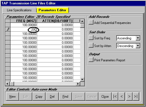
Task: Click the frequency cell being edited showing 200
Action: (x=24, y=29)
